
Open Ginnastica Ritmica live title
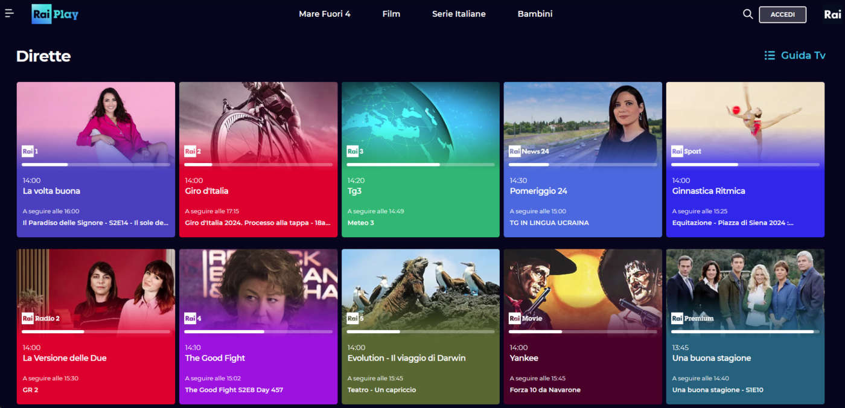(709, 191)
